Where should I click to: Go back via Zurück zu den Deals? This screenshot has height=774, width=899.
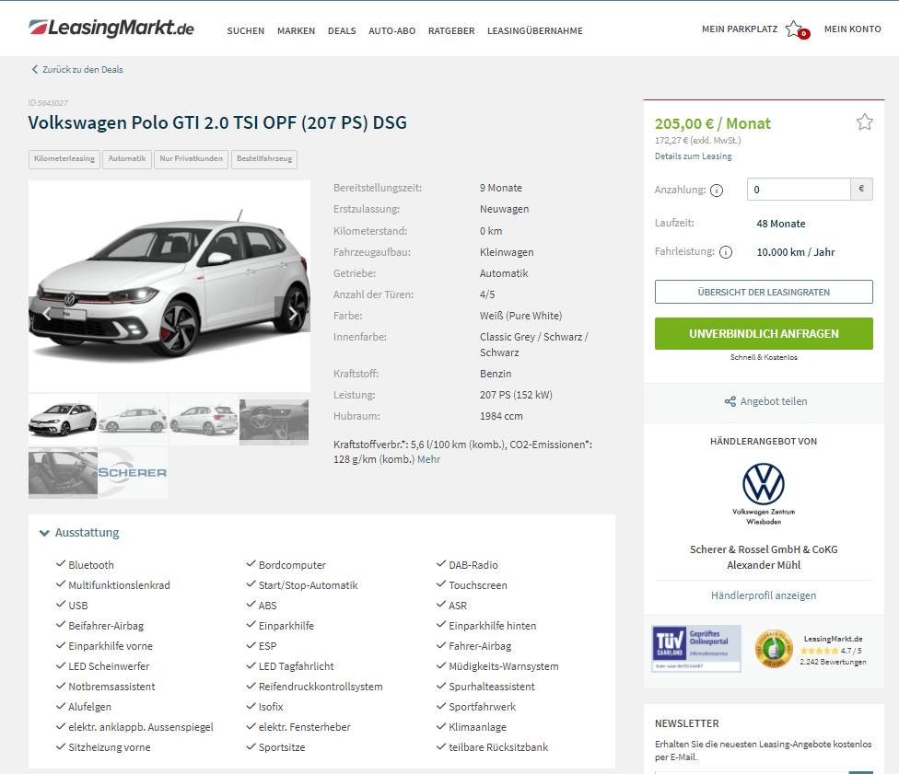[x=83, y=69]
